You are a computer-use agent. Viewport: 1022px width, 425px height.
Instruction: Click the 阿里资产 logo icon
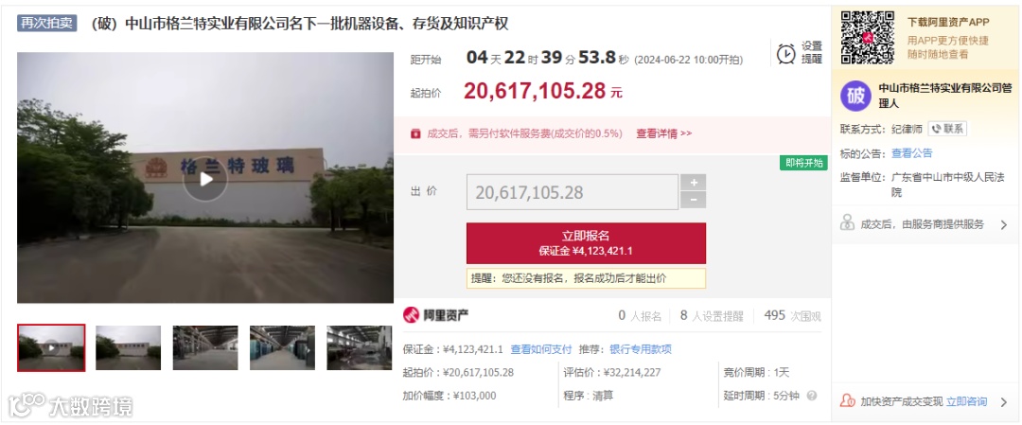tap(411, 315)
